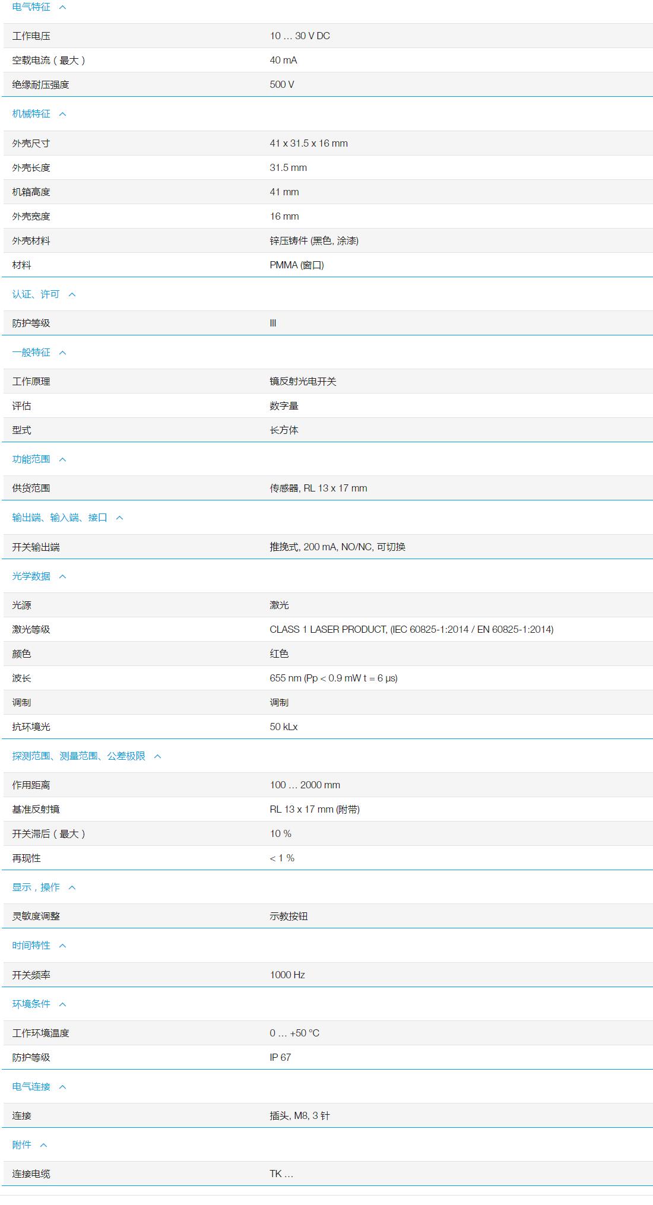Select the 长方体 value
Screen dimensions: 653x1205
(284, 430)
